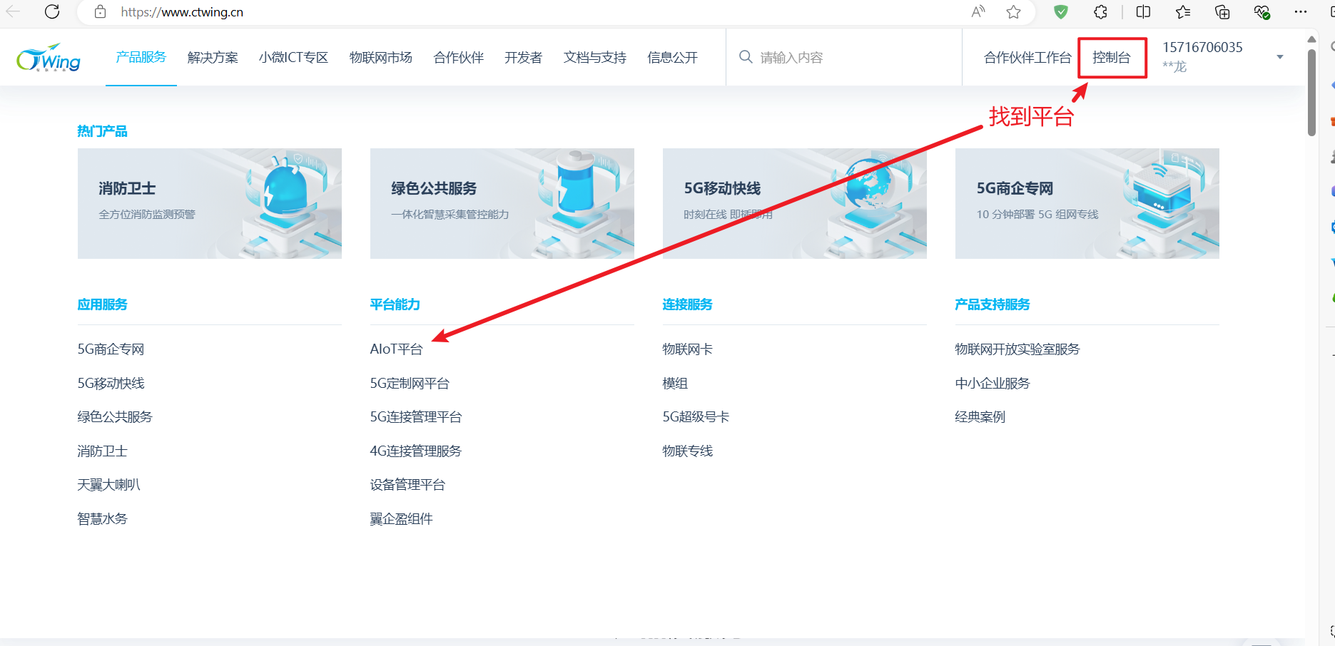
Task: Open 信息公开 menu
Action: [x=673, y=57]
